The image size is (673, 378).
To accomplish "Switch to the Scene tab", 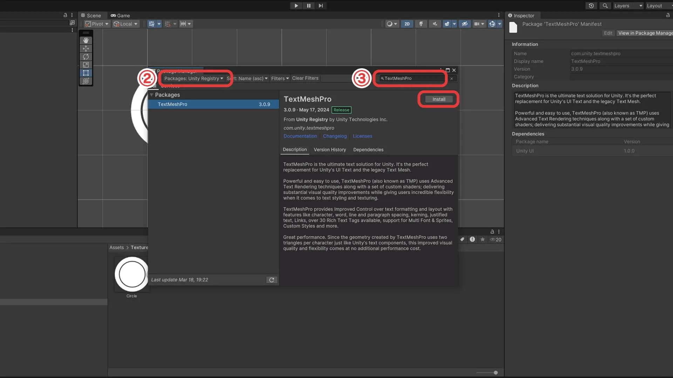I will pyautogui.click(x=91, y=15).
